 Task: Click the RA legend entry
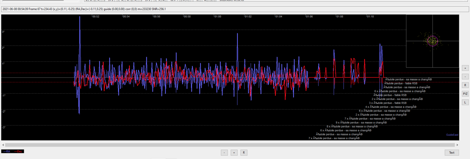click(x=7, y=151)
